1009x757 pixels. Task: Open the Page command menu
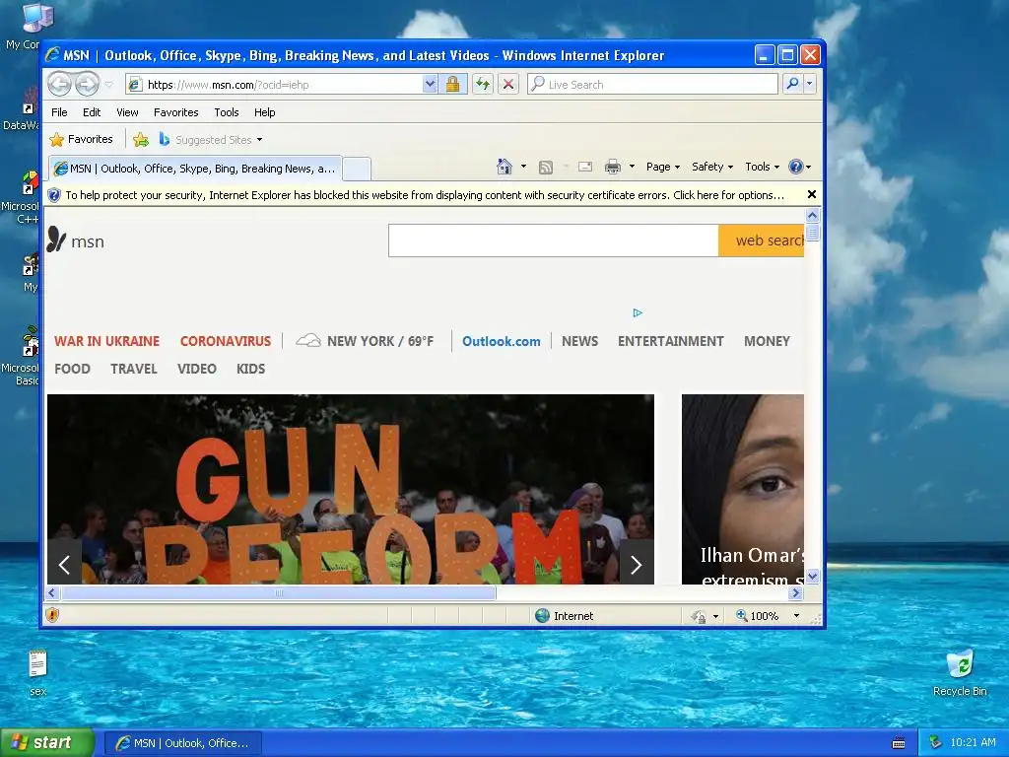click(663, 167)
